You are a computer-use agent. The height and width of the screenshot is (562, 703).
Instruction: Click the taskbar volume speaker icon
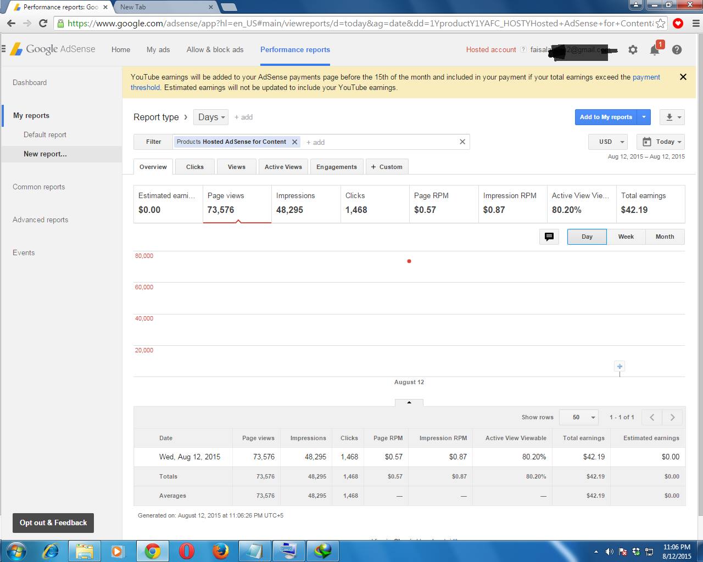610,552
